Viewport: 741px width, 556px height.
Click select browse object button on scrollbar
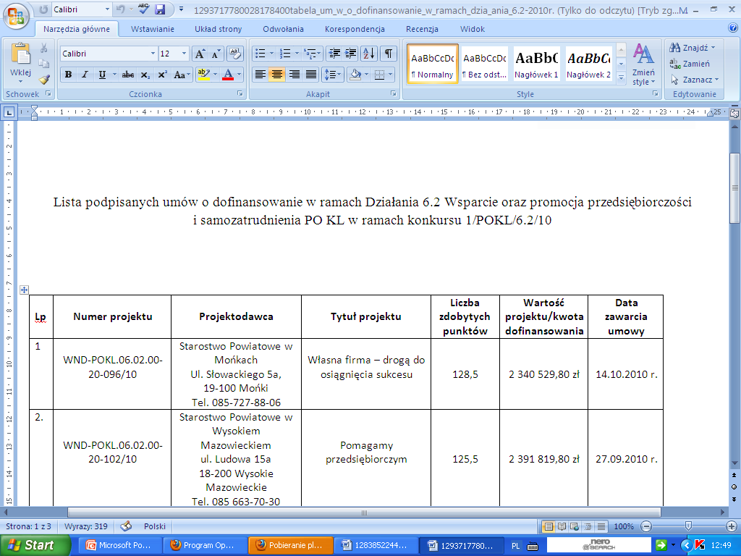point(734,487)
